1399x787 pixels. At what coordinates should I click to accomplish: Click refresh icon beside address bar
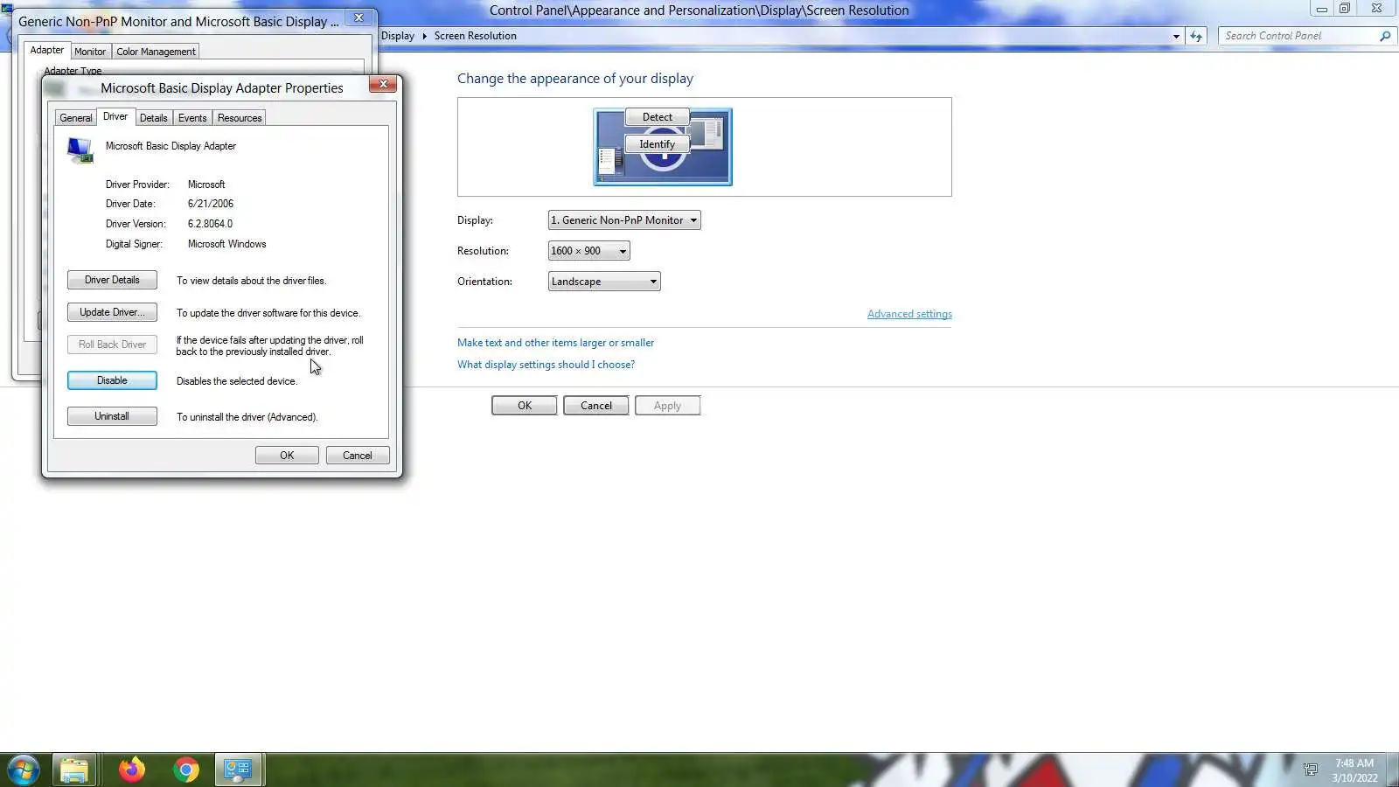point(1196,36)
